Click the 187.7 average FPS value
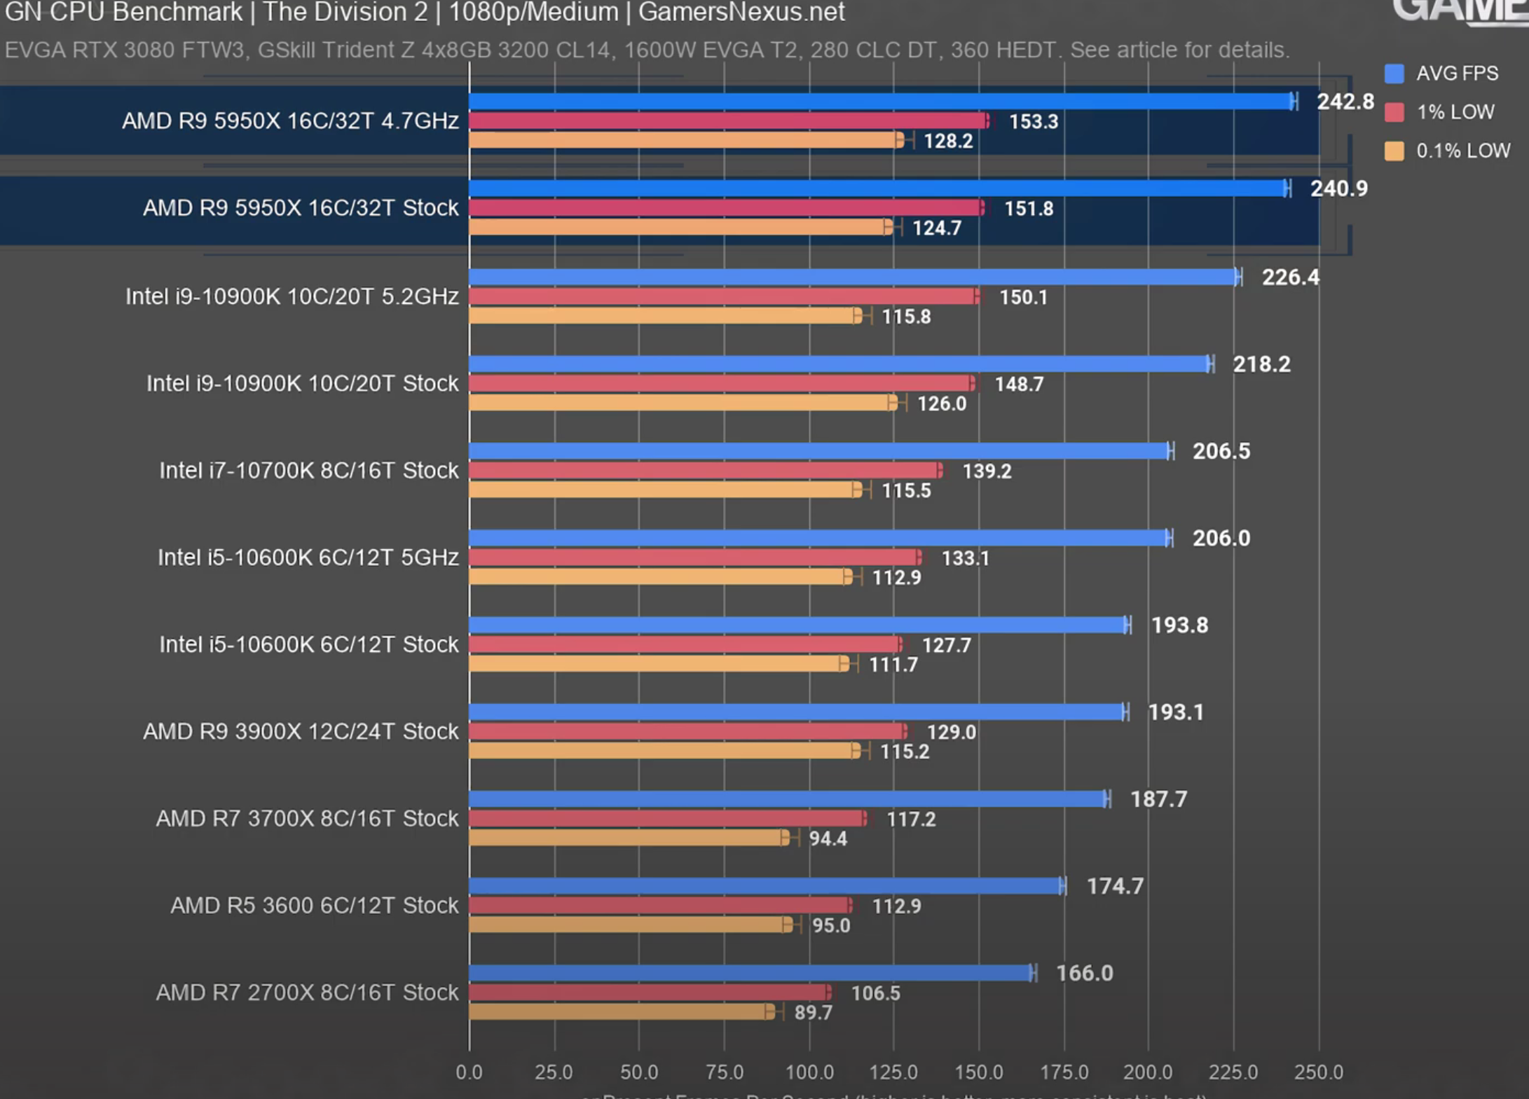Screen dimensions: 1529x1099 1159,799
